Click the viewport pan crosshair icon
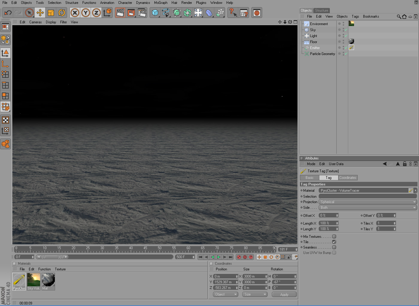The height and width of the screenshot is (306, 419). tap(280, 22)
